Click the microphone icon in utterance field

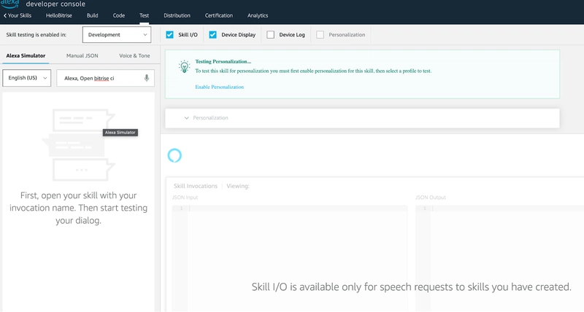point(147,78)
